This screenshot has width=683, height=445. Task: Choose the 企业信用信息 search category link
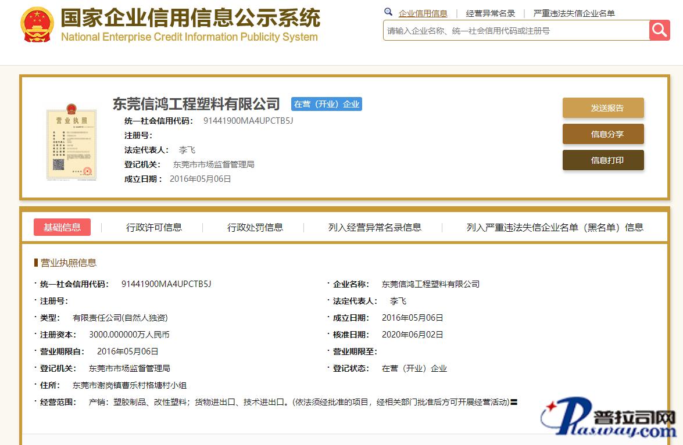point(423,13)
